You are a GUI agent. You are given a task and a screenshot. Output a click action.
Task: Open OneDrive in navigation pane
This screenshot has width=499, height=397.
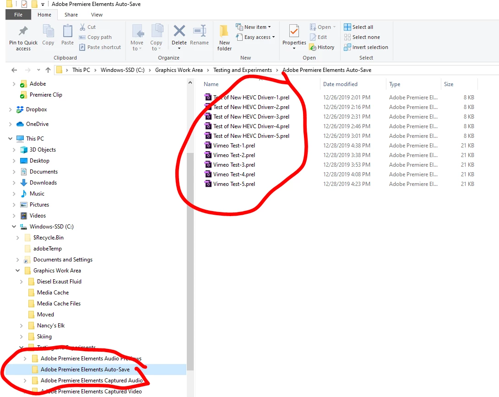pyautogui.click(x=33, y=124)
